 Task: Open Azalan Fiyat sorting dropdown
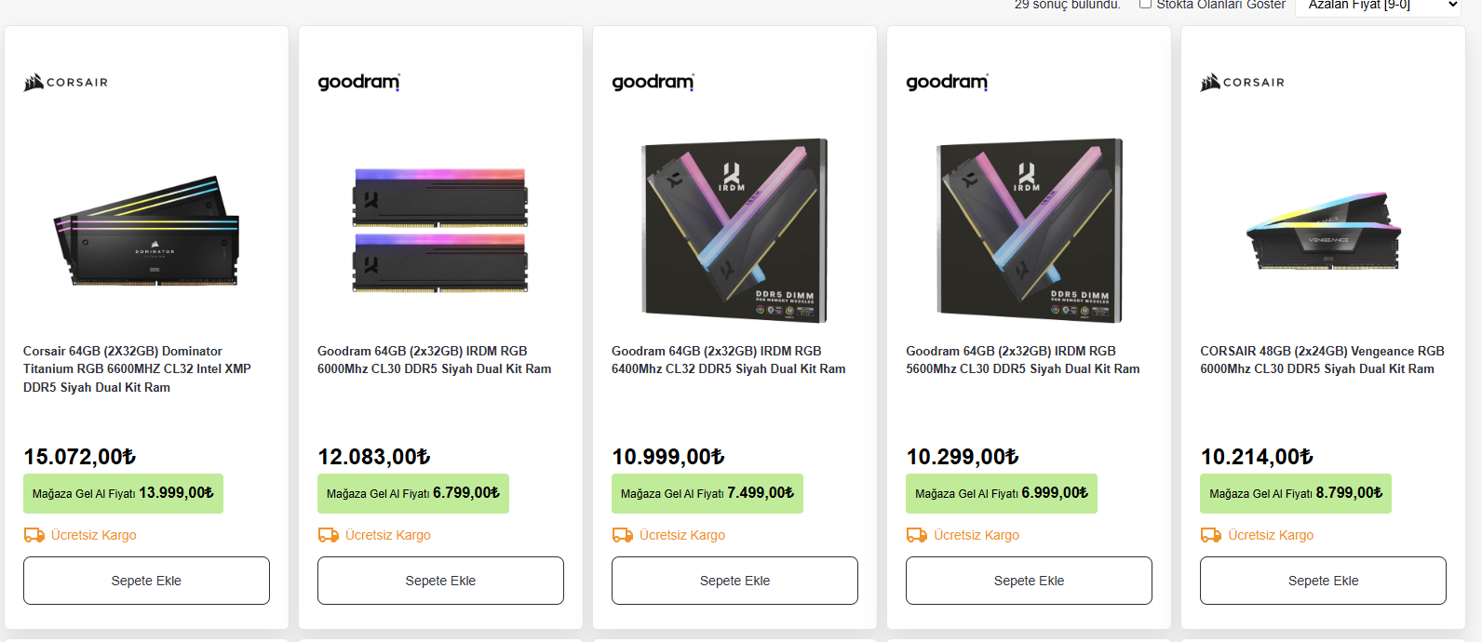(1380, 6)
